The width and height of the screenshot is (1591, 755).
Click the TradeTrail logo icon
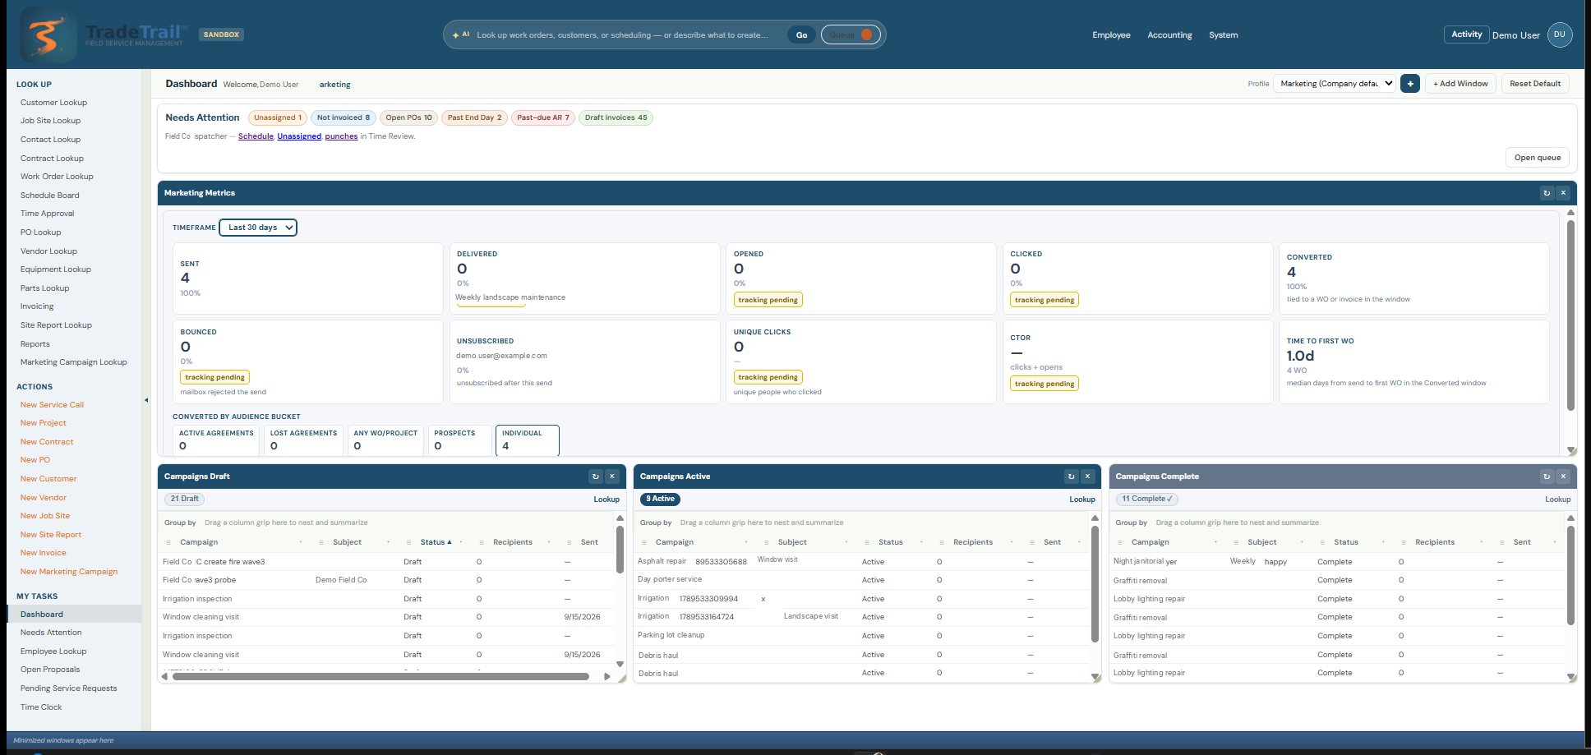(x=48, y=35)
